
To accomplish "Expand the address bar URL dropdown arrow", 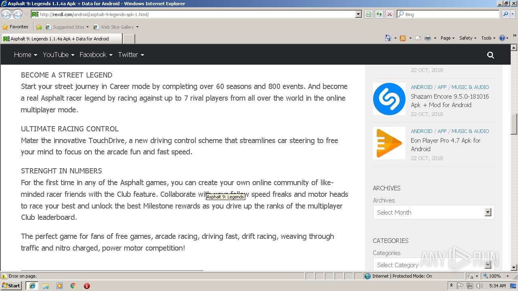I will pyautogui.click(x=358, y=14).
